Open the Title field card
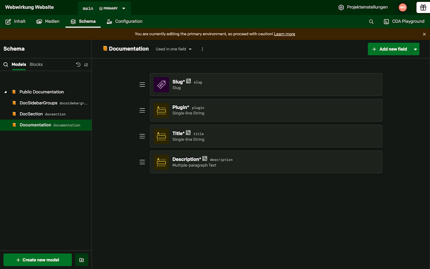Screen dimensions: 430x269 (266, 136)
